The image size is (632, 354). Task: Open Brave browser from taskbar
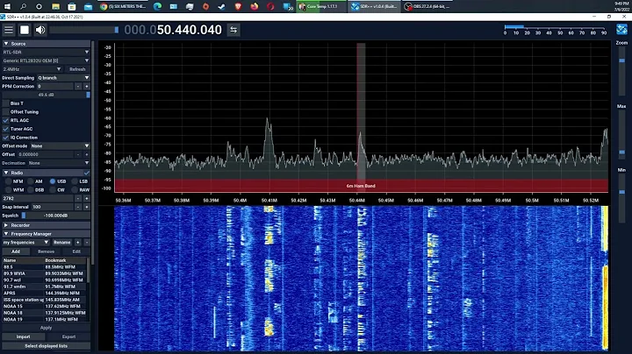[x=238, y=6]
